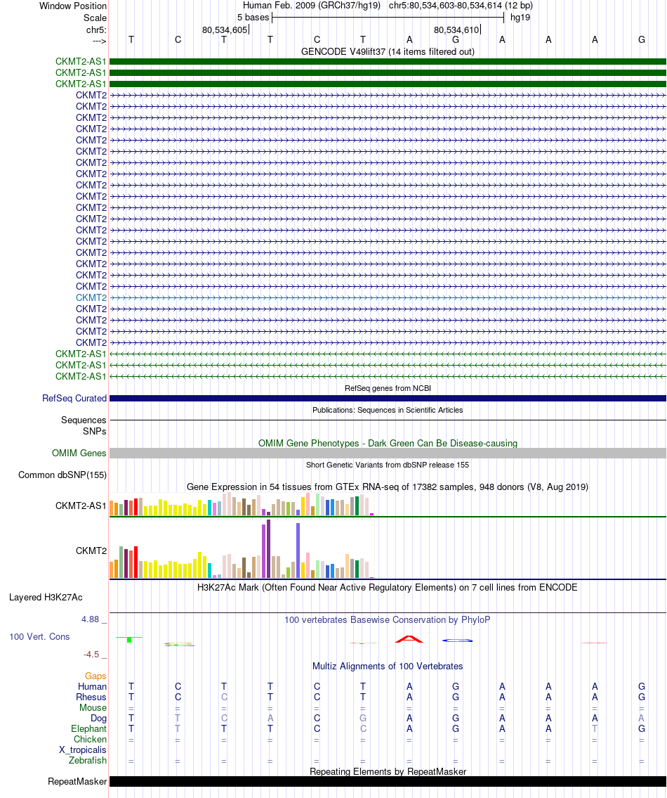Click the "4.88" PhyloP upper scale value
This screenshot has width=667, height=798.
pyautogui.click(x=91, y=619)
